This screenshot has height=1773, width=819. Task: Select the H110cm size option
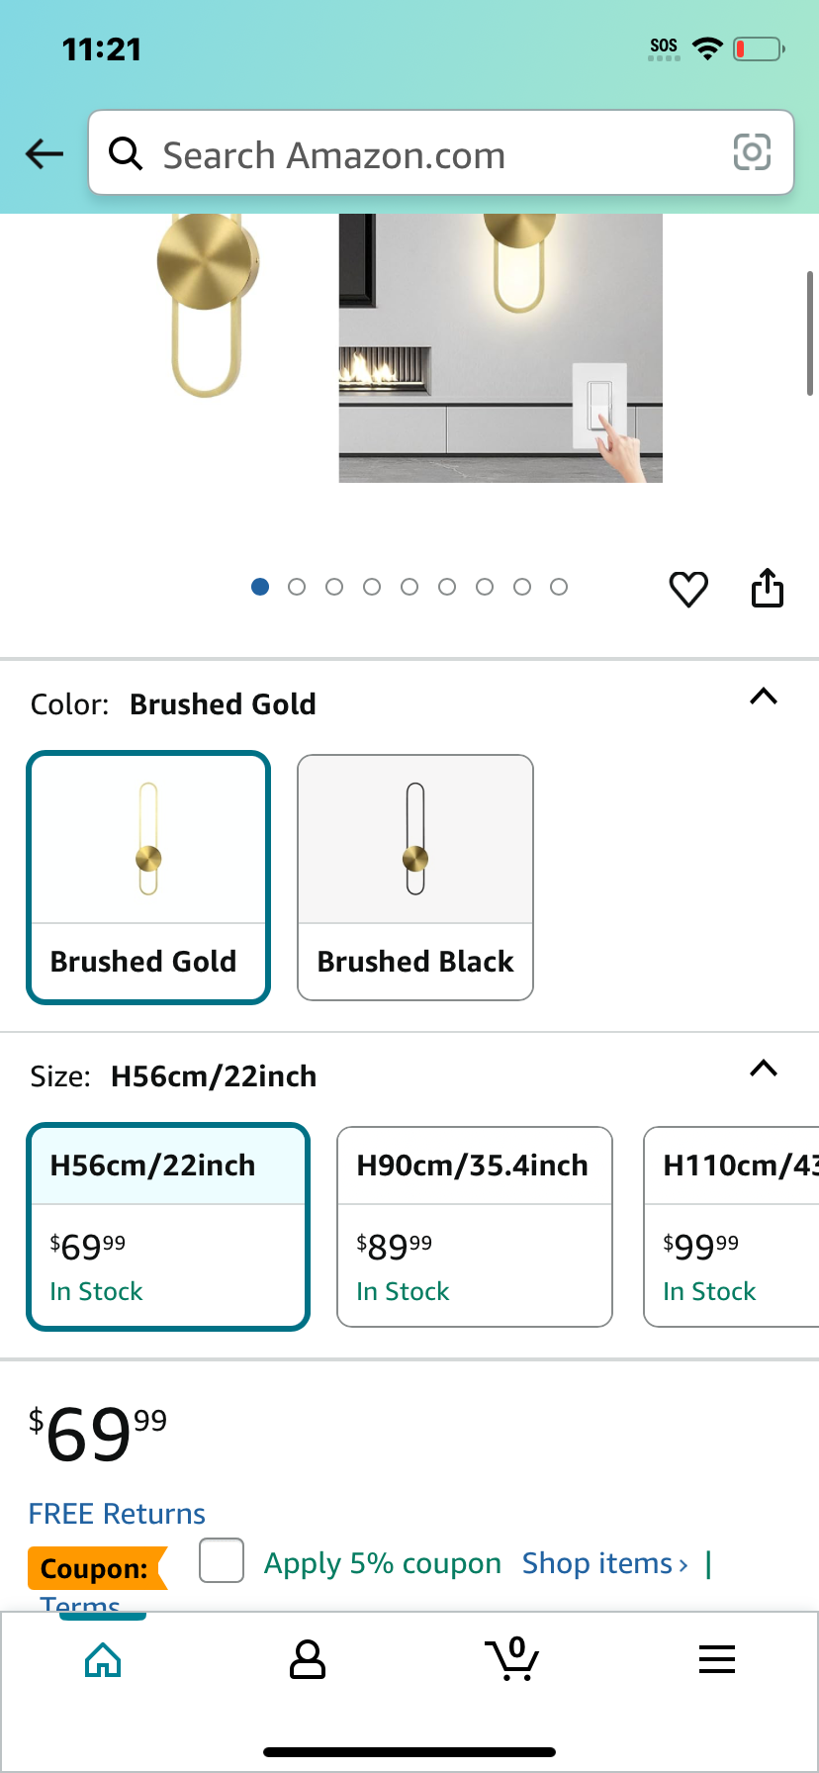click(731, 1227)
